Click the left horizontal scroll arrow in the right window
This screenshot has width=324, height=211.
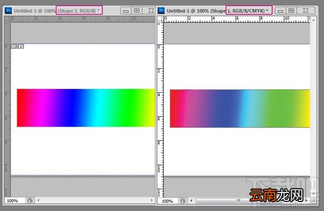point(192,200)
